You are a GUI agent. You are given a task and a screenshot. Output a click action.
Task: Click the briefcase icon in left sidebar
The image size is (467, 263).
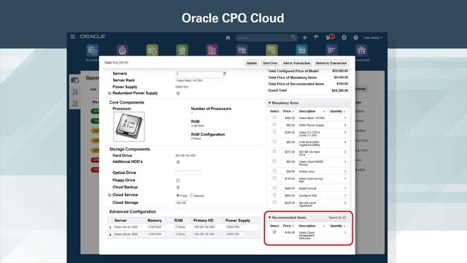[x=74, y=80]
